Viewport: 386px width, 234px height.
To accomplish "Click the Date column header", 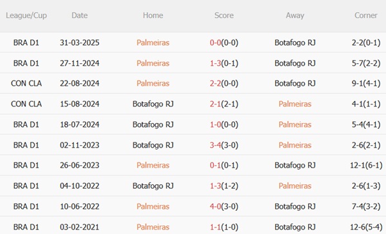I will (x=79, y=15).
